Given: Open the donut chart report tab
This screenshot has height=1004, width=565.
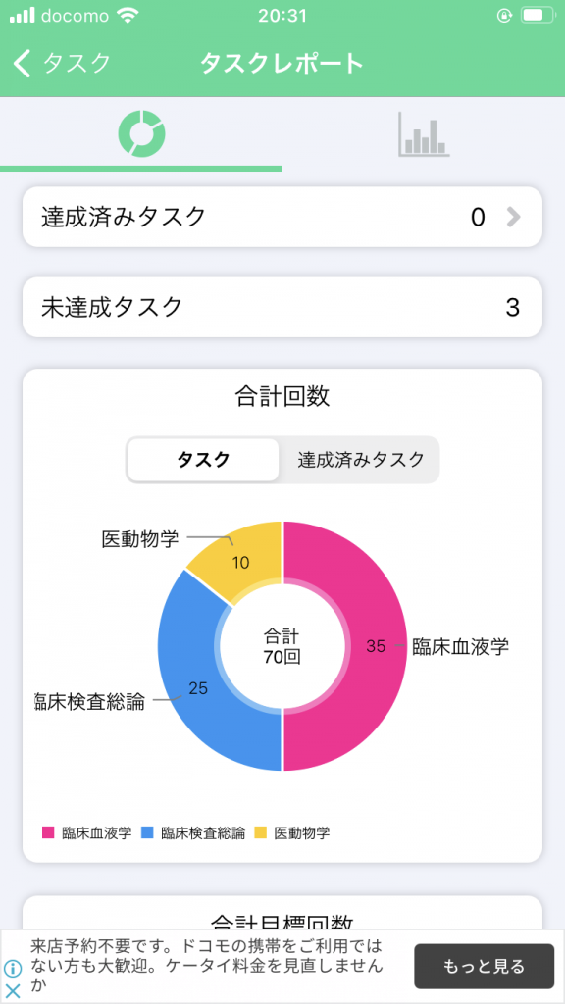Looking at the screenshot, I should click(141, 133).
